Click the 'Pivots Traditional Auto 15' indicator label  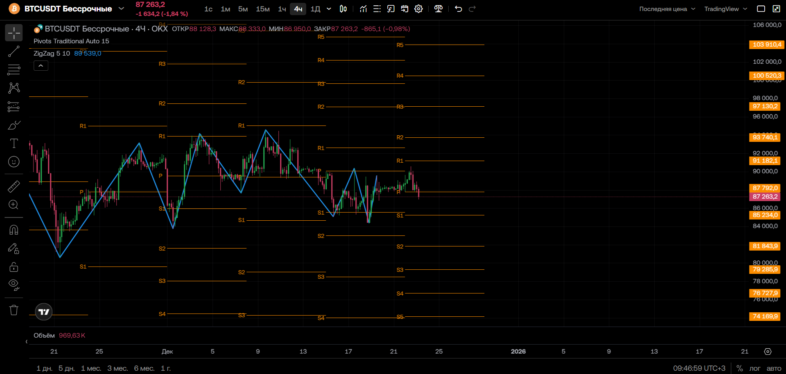coord(71,41)
